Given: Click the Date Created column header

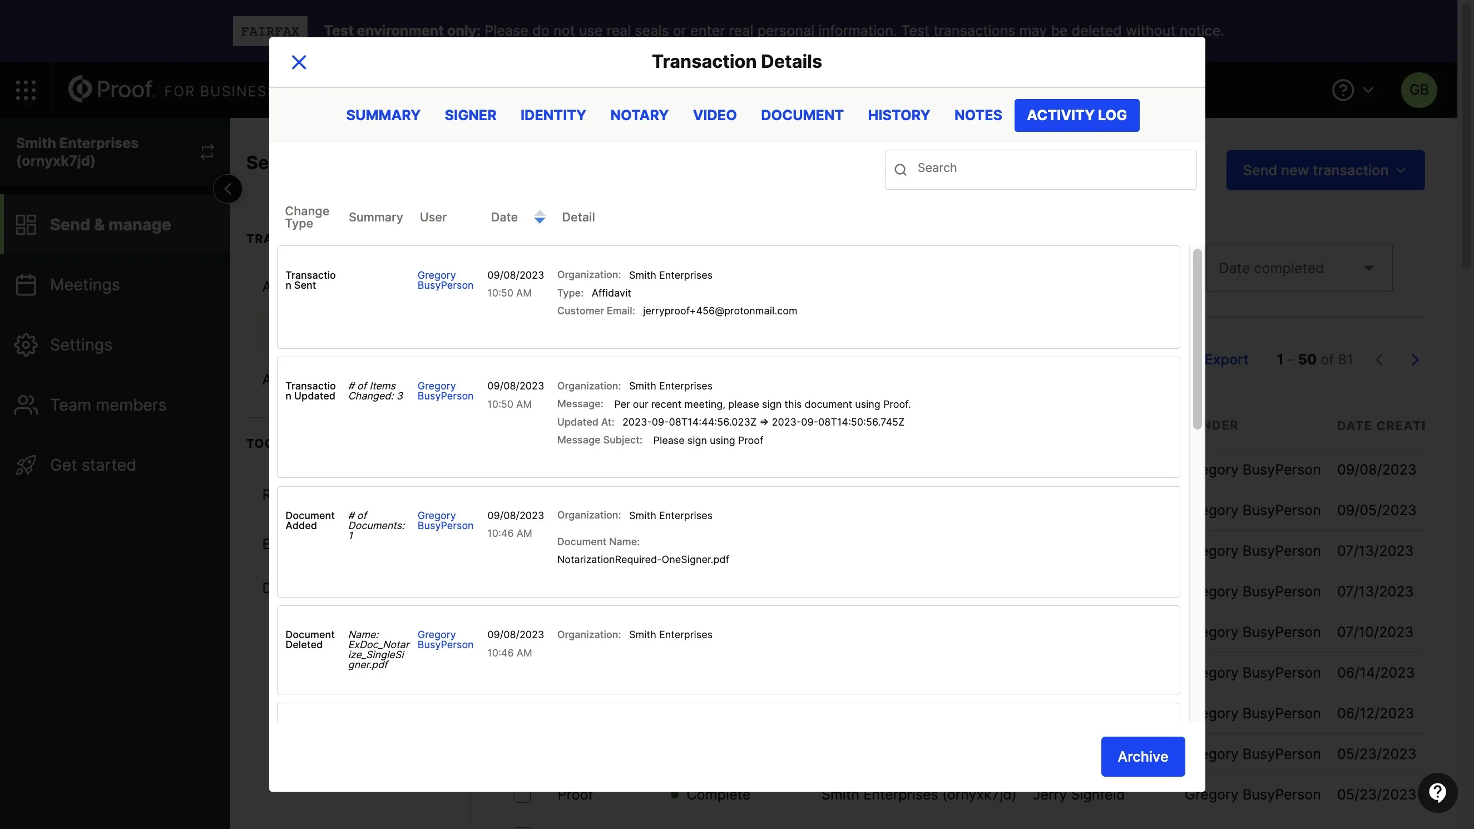Looking at the screenshot, I should (x=1381, y=426).
